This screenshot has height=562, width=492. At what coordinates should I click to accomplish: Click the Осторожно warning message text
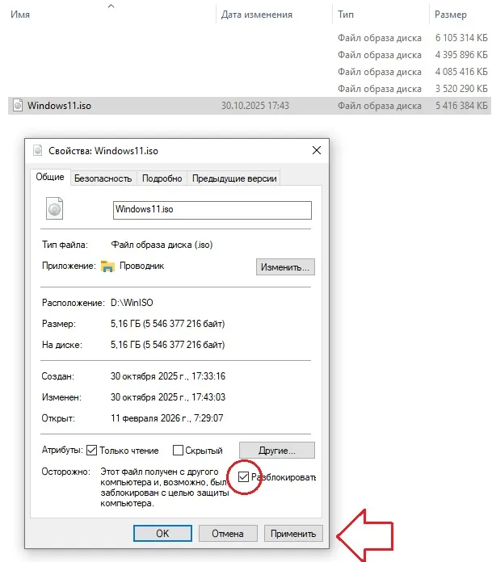pos(164,488)
